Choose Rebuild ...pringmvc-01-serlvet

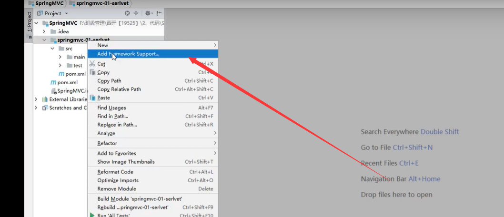(x=153, y=207)
